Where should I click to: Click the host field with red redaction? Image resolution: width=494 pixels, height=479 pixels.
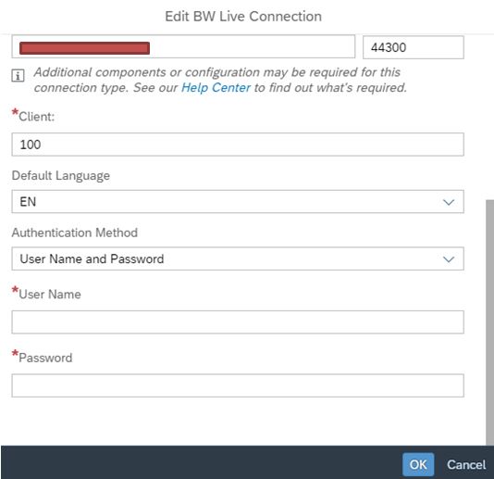click(x=183, y=47)
